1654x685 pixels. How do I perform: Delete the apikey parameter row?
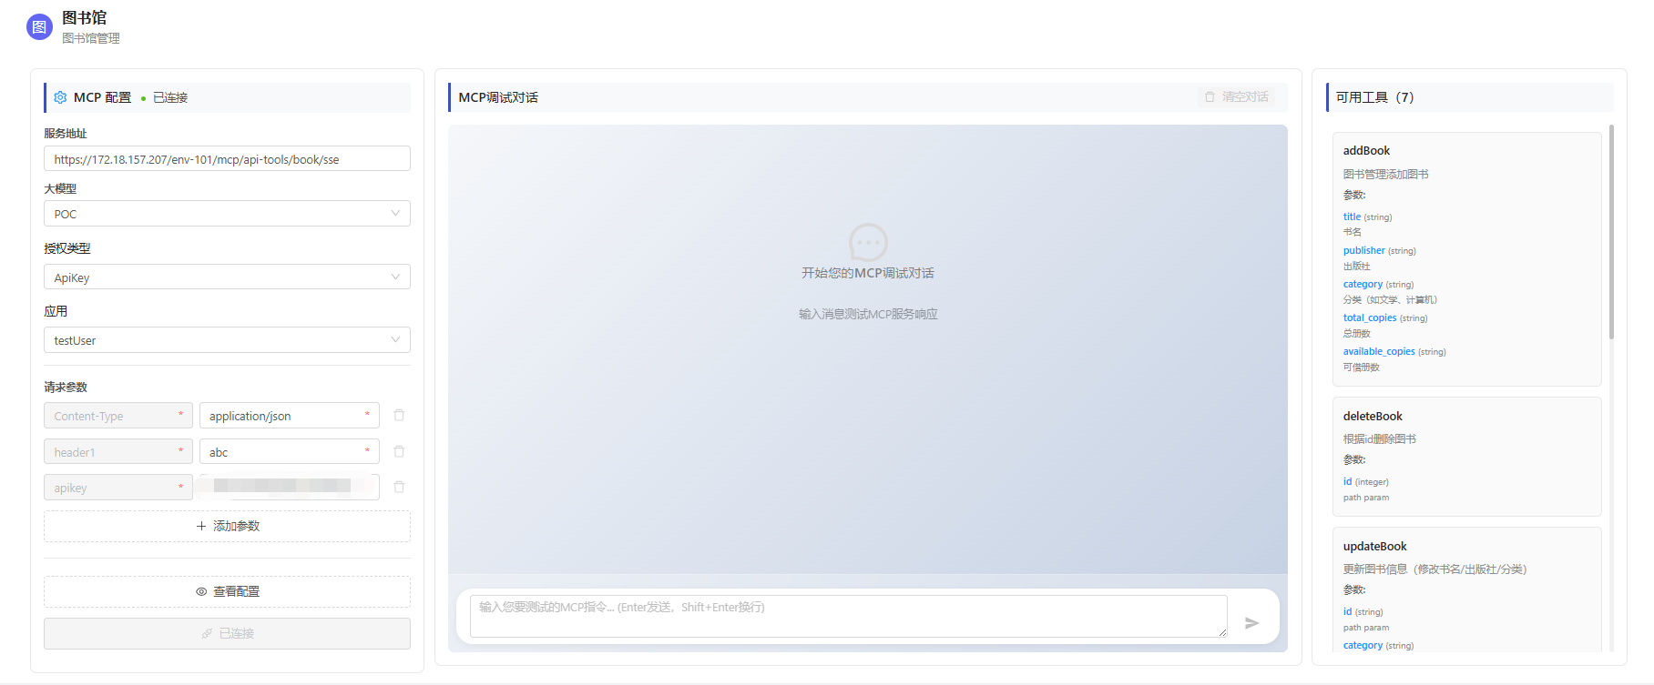[399, 488]
